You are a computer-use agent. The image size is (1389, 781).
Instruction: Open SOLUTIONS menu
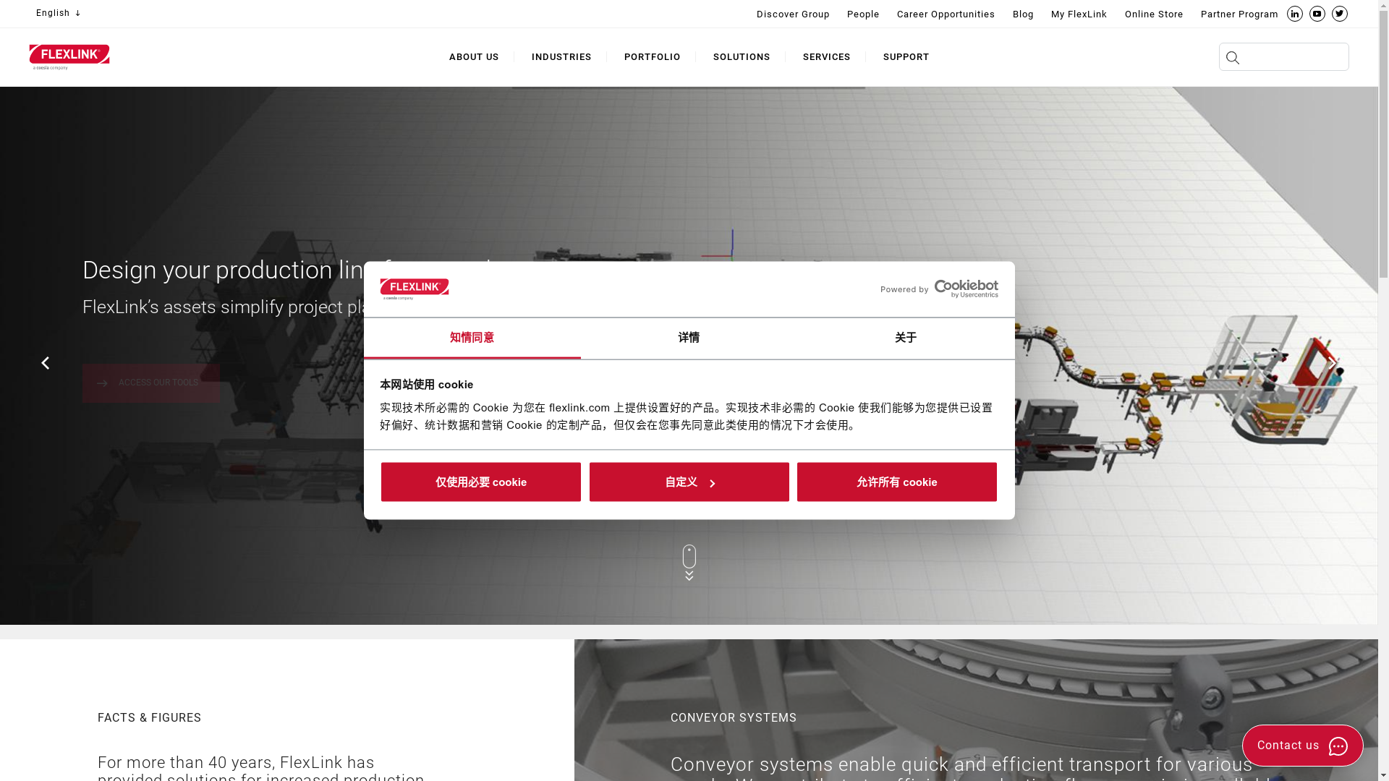coord(742,57)
